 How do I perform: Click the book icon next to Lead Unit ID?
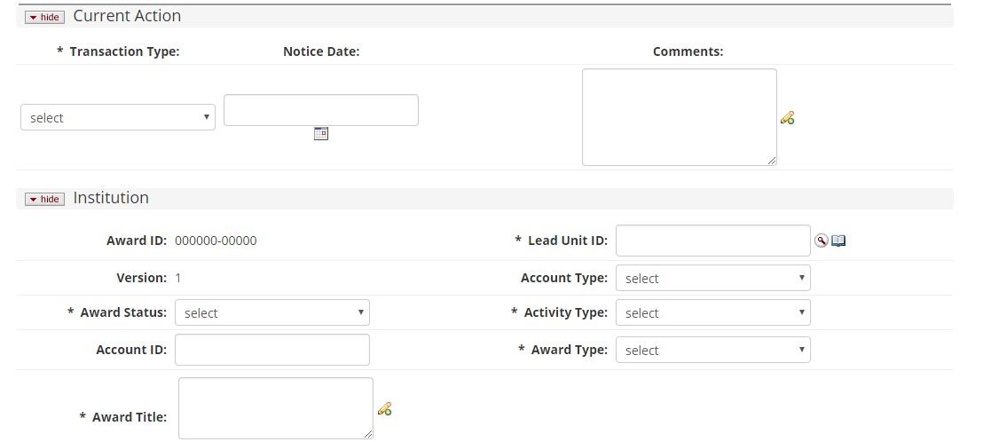click(x=838, y=241)
